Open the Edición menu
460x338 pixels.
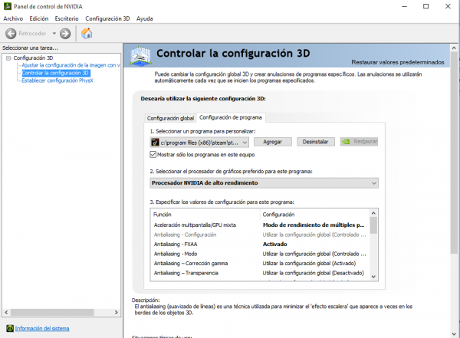coord(39,18)
